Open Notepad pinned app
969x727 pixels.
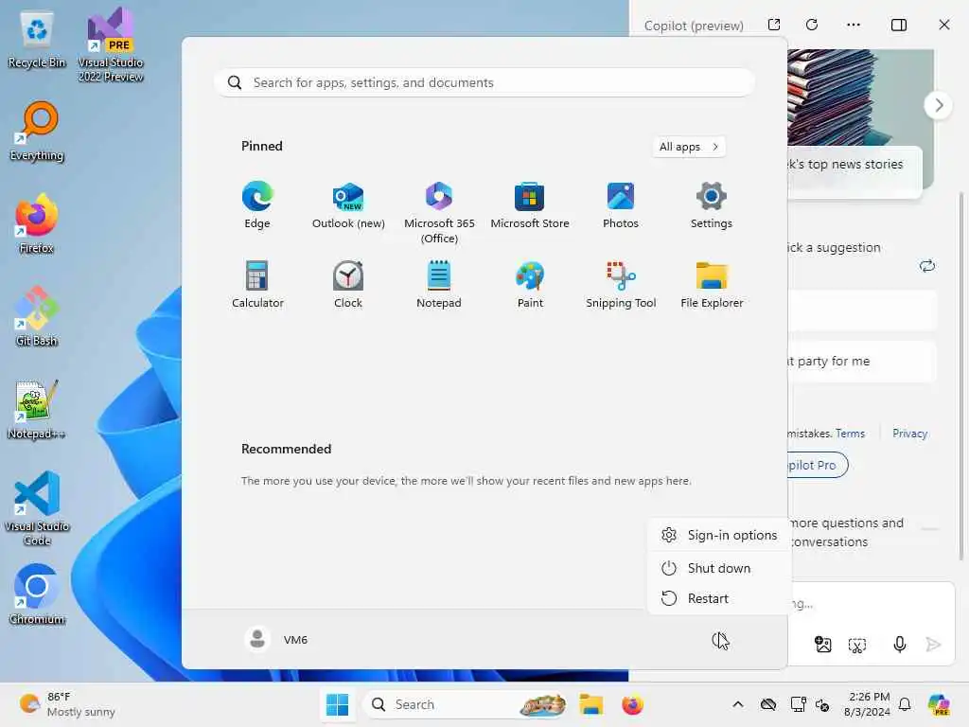click(x=439, y=285)
